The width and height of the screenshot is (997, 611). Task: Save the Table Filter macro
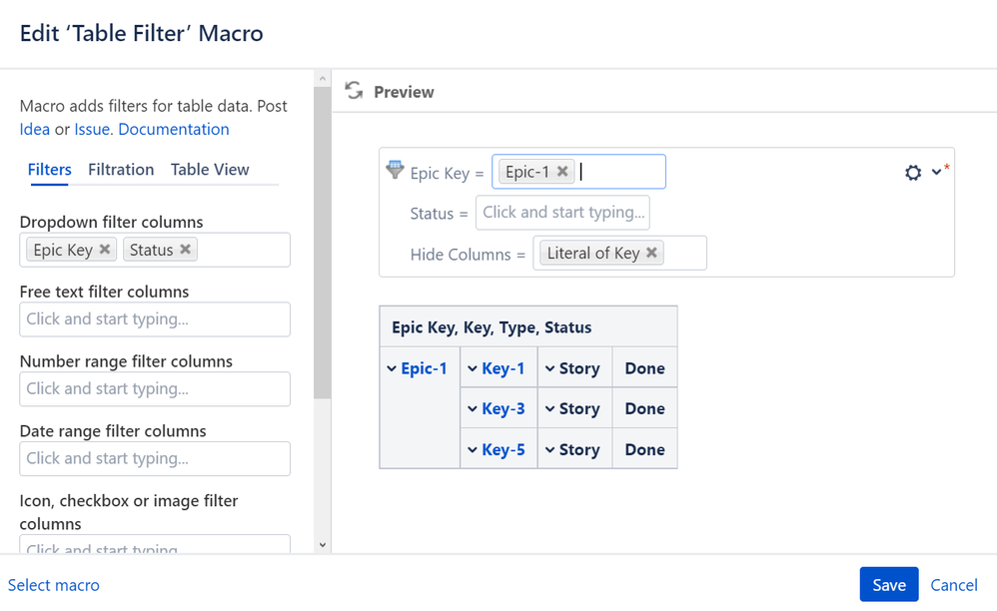tap(888, 585)
